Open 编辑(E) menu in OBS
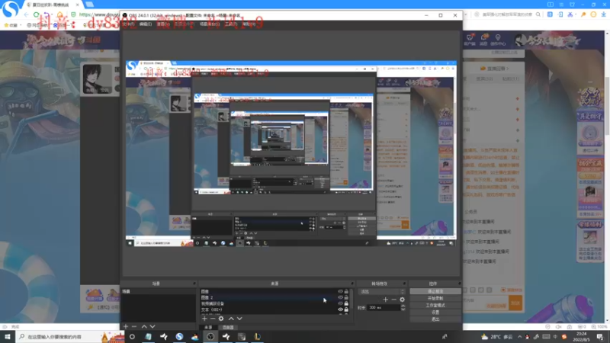Viewport: 610px width, 343px height. [x=146, y=24]
